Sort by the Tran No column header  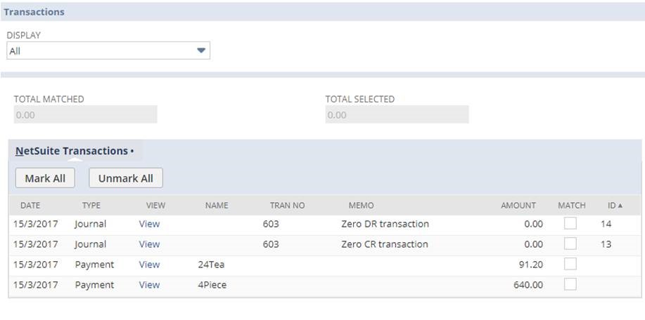point(287,206)
